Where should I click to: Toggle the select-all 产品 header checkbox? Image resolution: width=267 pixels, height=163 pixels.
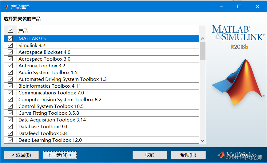(10, 30)
